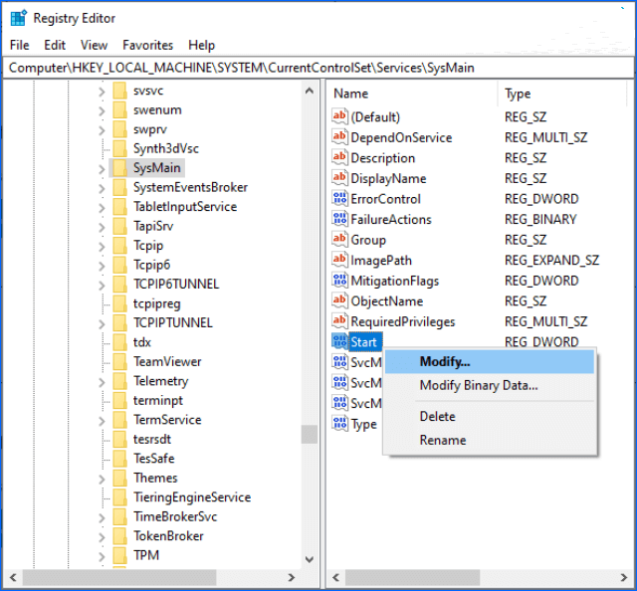Click the SysMain folder icon
637x591 pixels.
pyautogui.click(x=119, y=168)
